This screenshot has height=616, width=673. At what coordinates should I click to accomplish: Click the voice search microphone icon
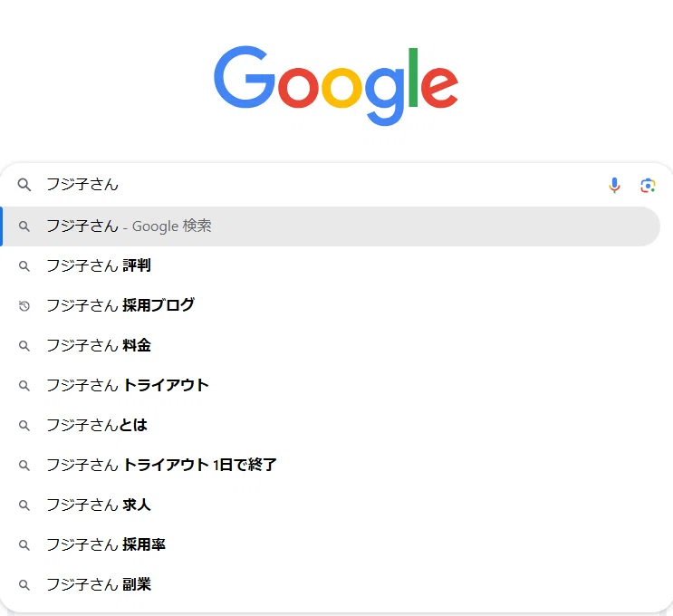click(x=614, y=186)
